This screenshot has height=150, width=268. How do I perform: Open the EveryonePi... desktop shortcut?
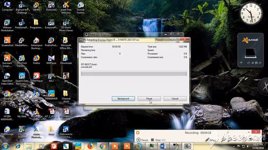point(51,24)
